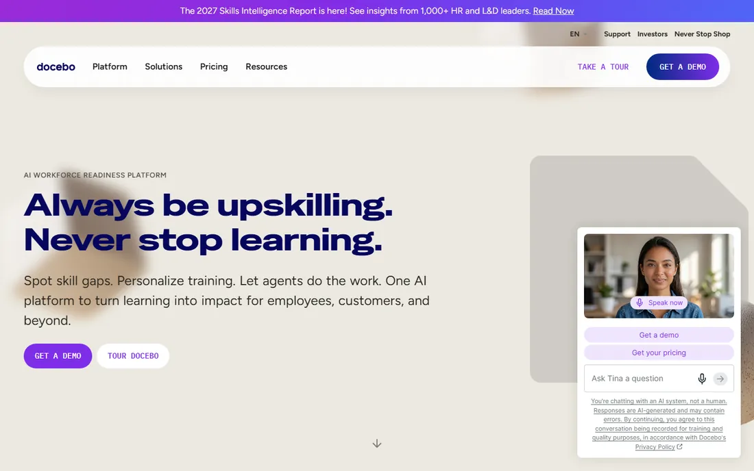Click the navbar GET A DEMO button

pyautogui.click(x=682, y=66)
